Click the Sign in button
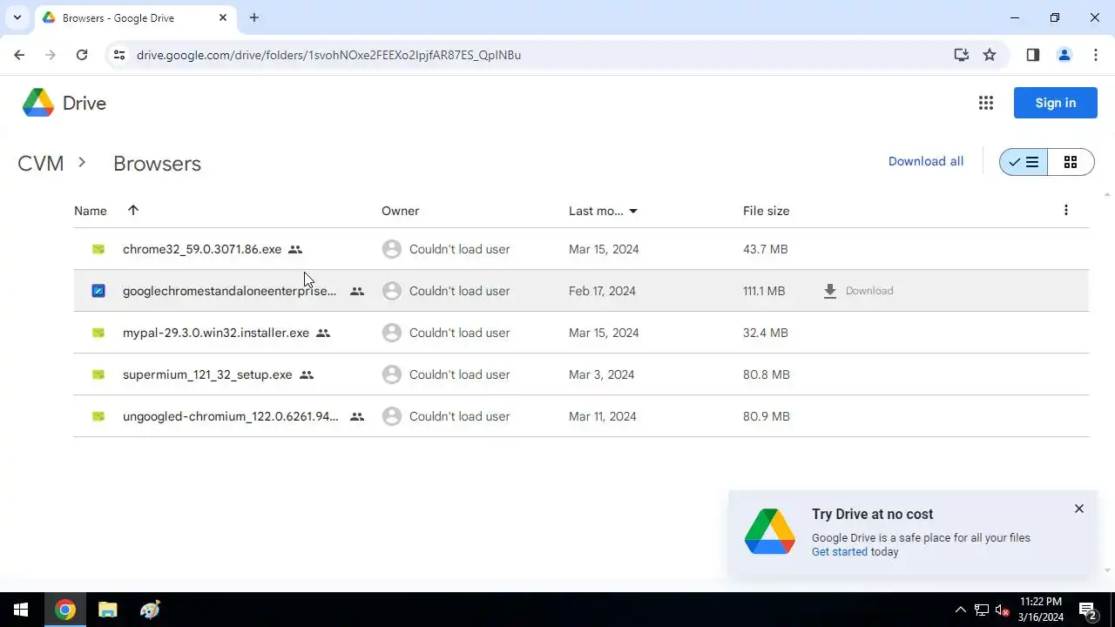The height and width of the screenshot is (627, 1115). 1055,103
